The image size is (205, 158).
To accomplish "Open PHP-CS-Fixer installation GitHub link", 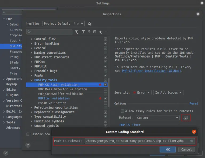I will coord(151,71).
